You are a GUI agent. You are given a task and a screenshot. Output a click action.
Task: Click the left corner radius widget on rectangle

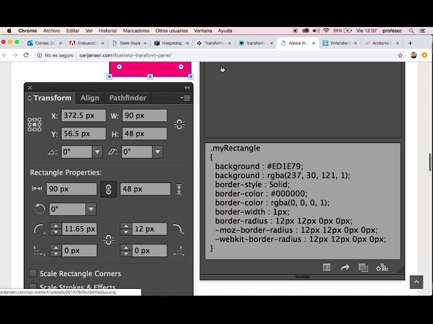119,67
